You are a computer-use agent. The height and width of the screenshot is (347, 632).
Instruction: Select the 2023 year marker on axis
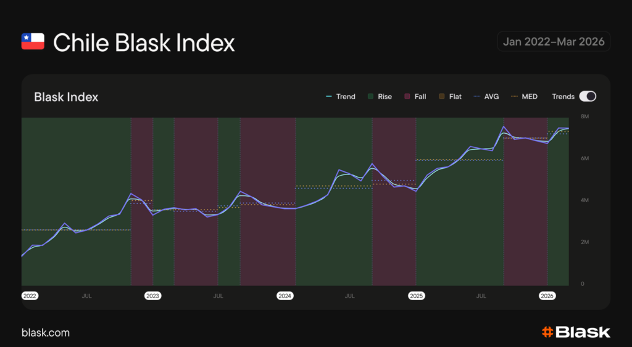(152, 296)
